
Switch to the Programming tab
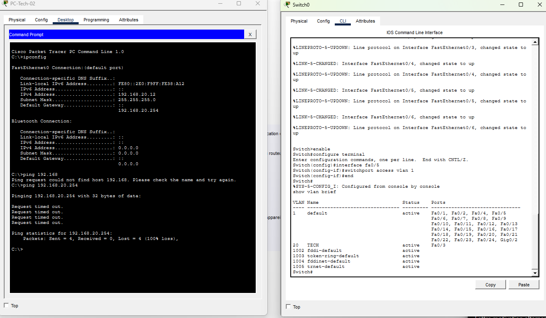click(x=96, y=20)
